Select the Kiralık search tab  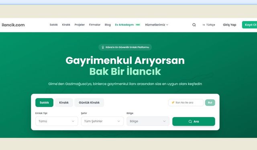click(64, 102)
